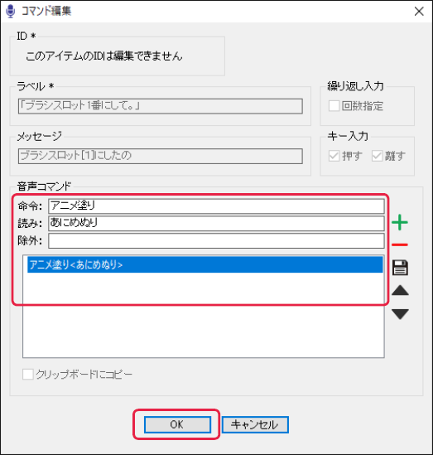Click the ラベル text field
The width and height of the screenshot is (433, 455).
[161, 106]
